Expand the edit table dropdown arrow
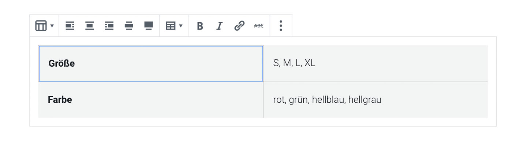The height and width of the screenshot is (149, 527). 181,26
